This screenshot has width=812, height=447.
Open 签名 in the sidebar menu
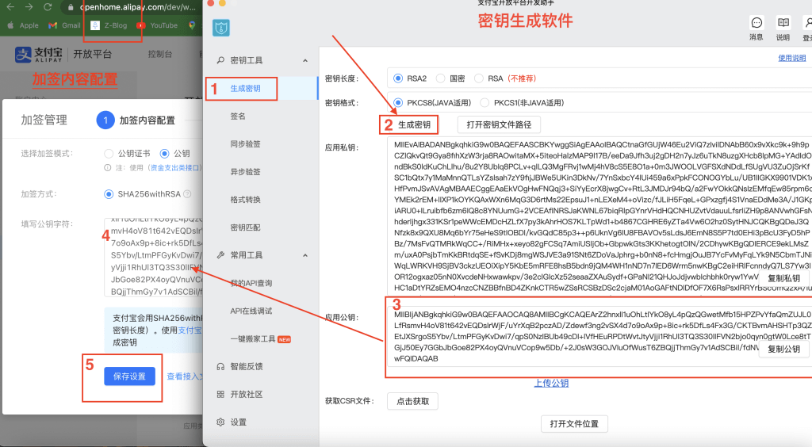click(237, 117)
